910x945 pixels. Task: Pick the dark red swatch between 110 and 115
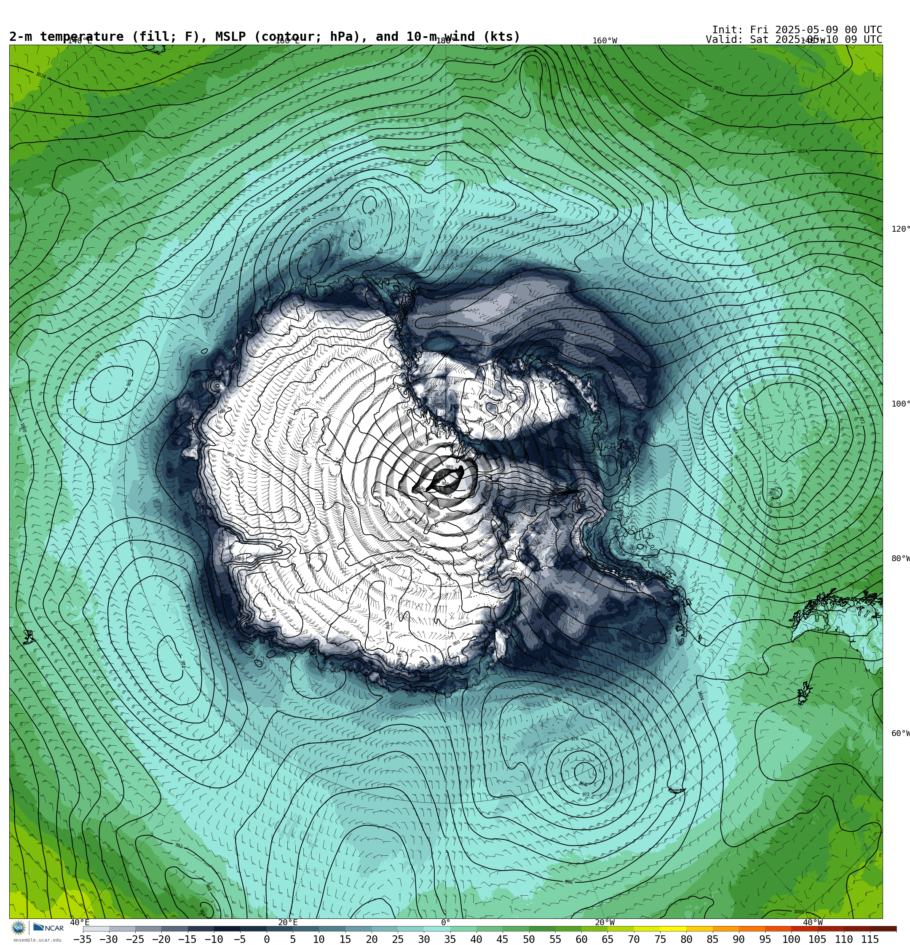click(x=856, y=929)
